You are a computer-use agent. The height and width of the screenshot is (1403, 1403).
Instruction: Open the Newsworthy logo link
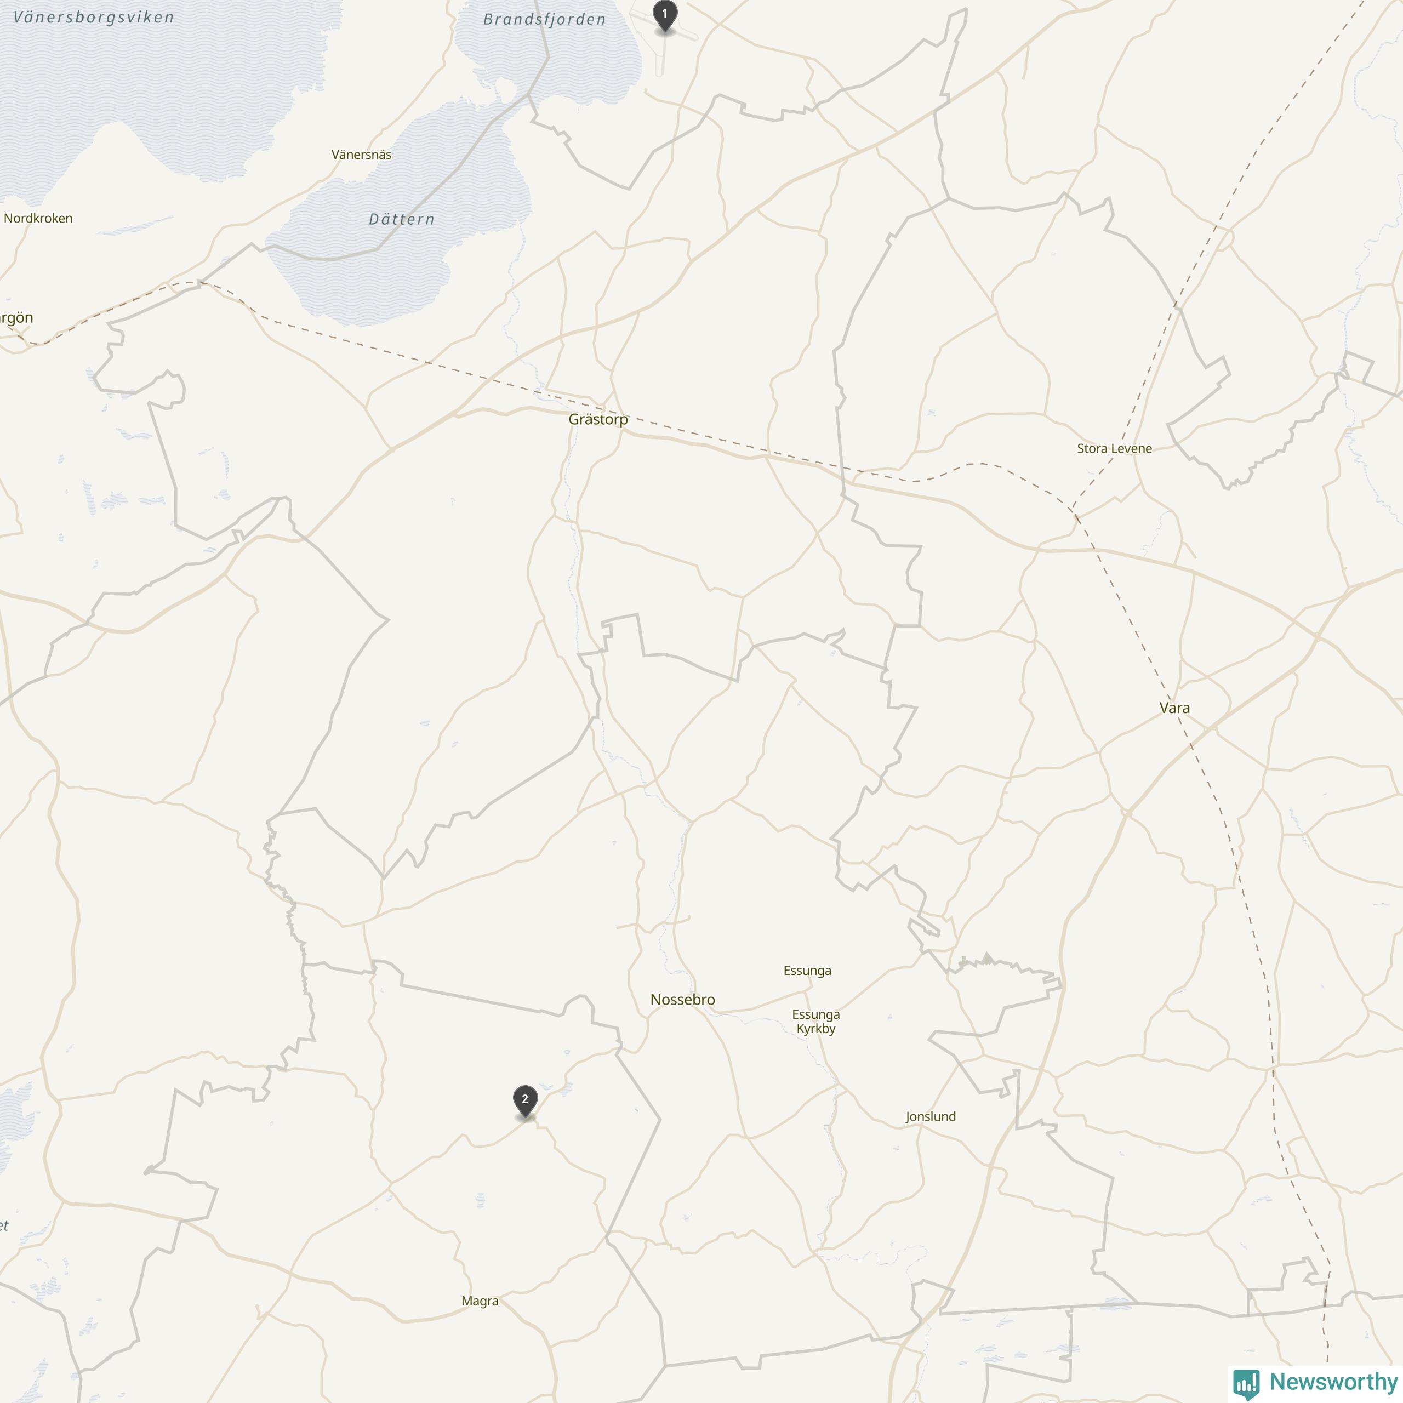coord(1314,1383)
